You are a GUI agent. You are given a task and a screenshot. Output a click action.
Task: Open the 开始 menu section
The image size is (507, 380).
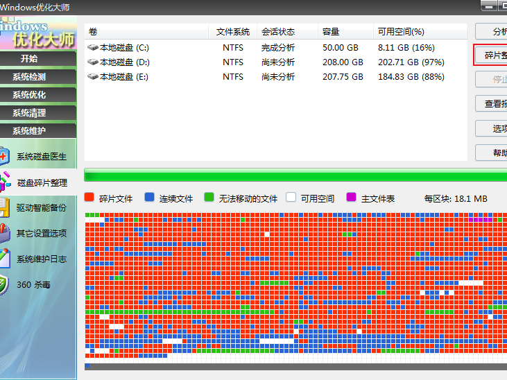click(x=38, y=58)
